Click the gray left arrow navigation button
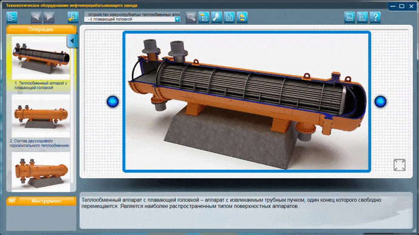 36,18
